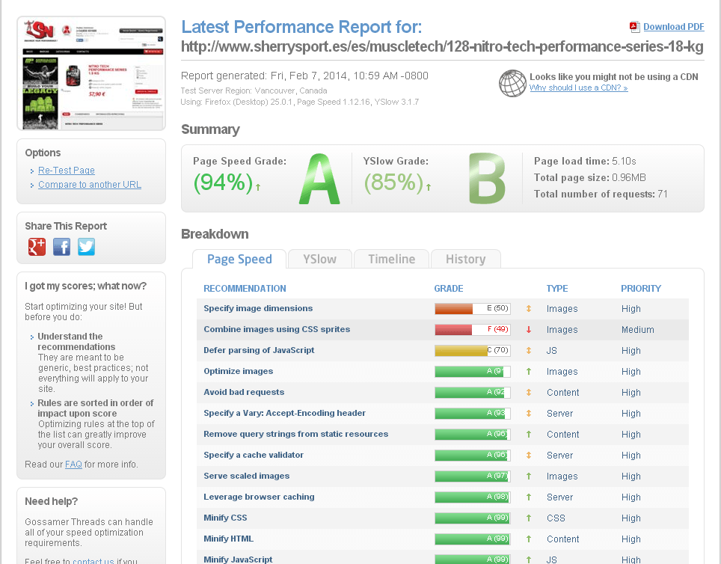Screen dimensions: 721x564
Task: Click Page load time: 5.10s text
Action: pyautogui.click(x=585, y=161)
